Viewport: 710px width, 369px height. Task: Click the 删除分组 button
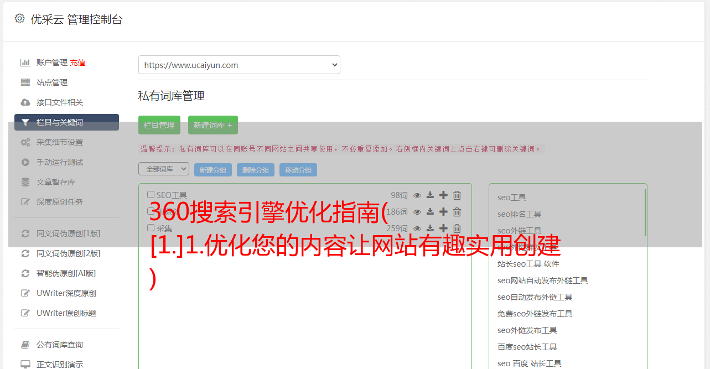pos(256,170)
